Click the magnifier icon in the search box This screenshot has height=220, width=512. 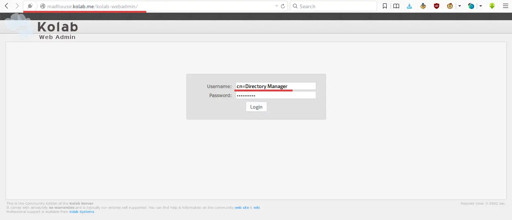point(295,6)
